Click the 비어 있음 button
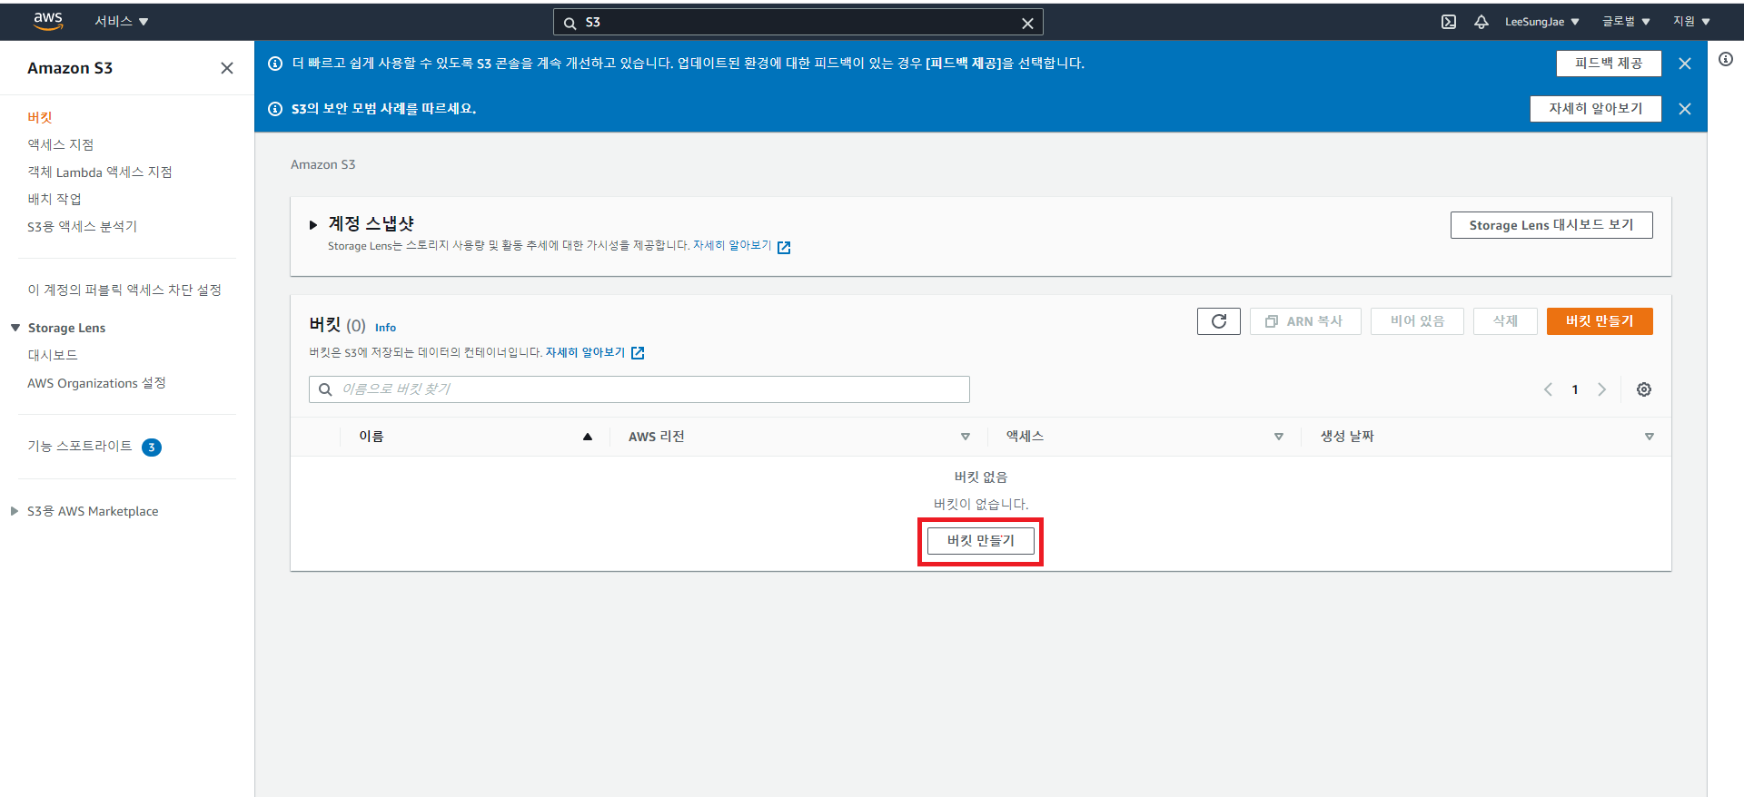The width and height of the screenshot is (1744, 797). click(x=1417, y=321)
